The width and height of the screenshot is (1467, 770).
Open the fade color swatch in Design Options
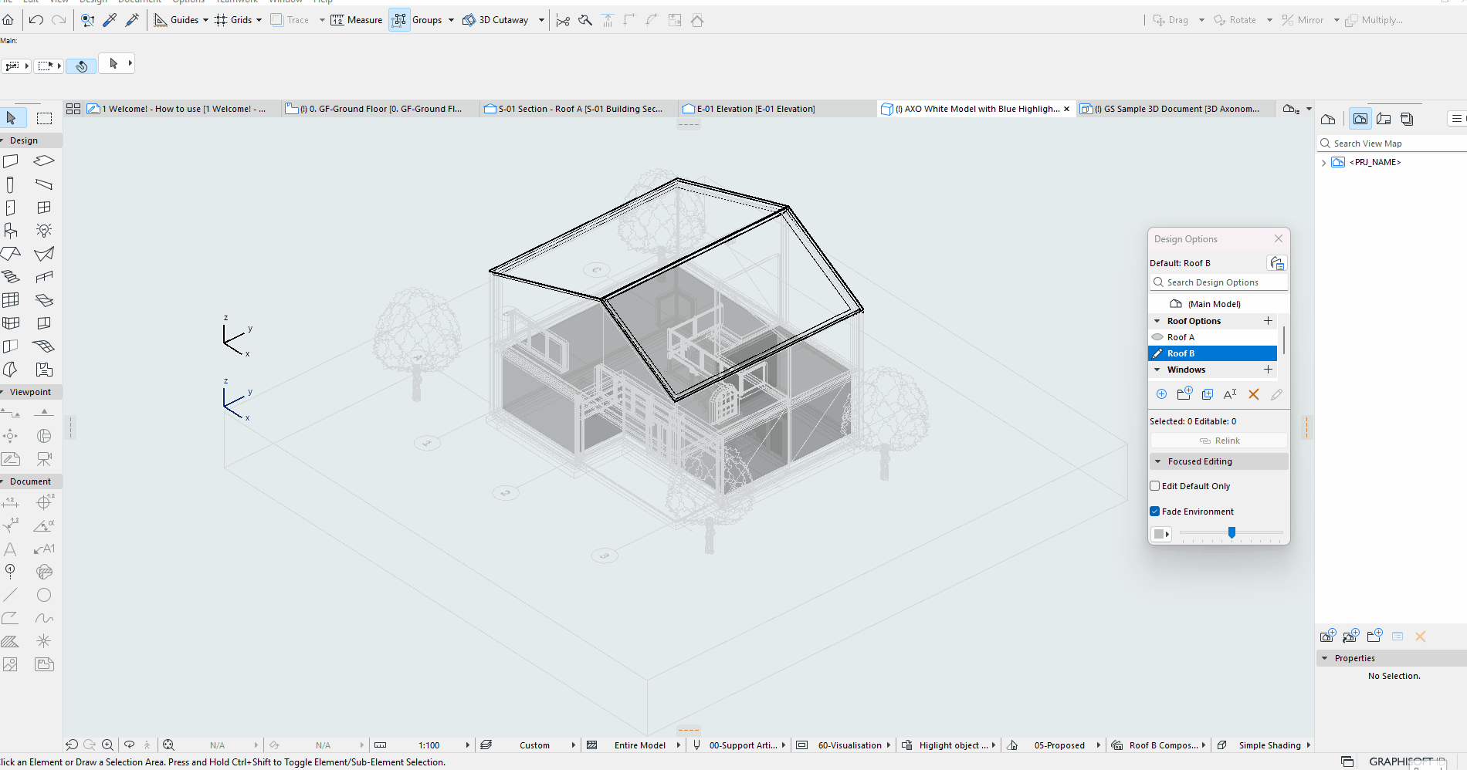click(1161, 534)
